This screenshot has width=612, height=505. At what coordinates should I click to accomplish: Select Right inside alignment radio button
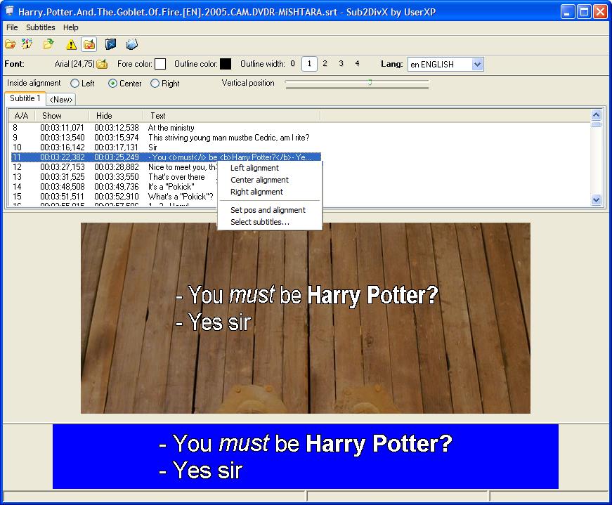(155, 83)
